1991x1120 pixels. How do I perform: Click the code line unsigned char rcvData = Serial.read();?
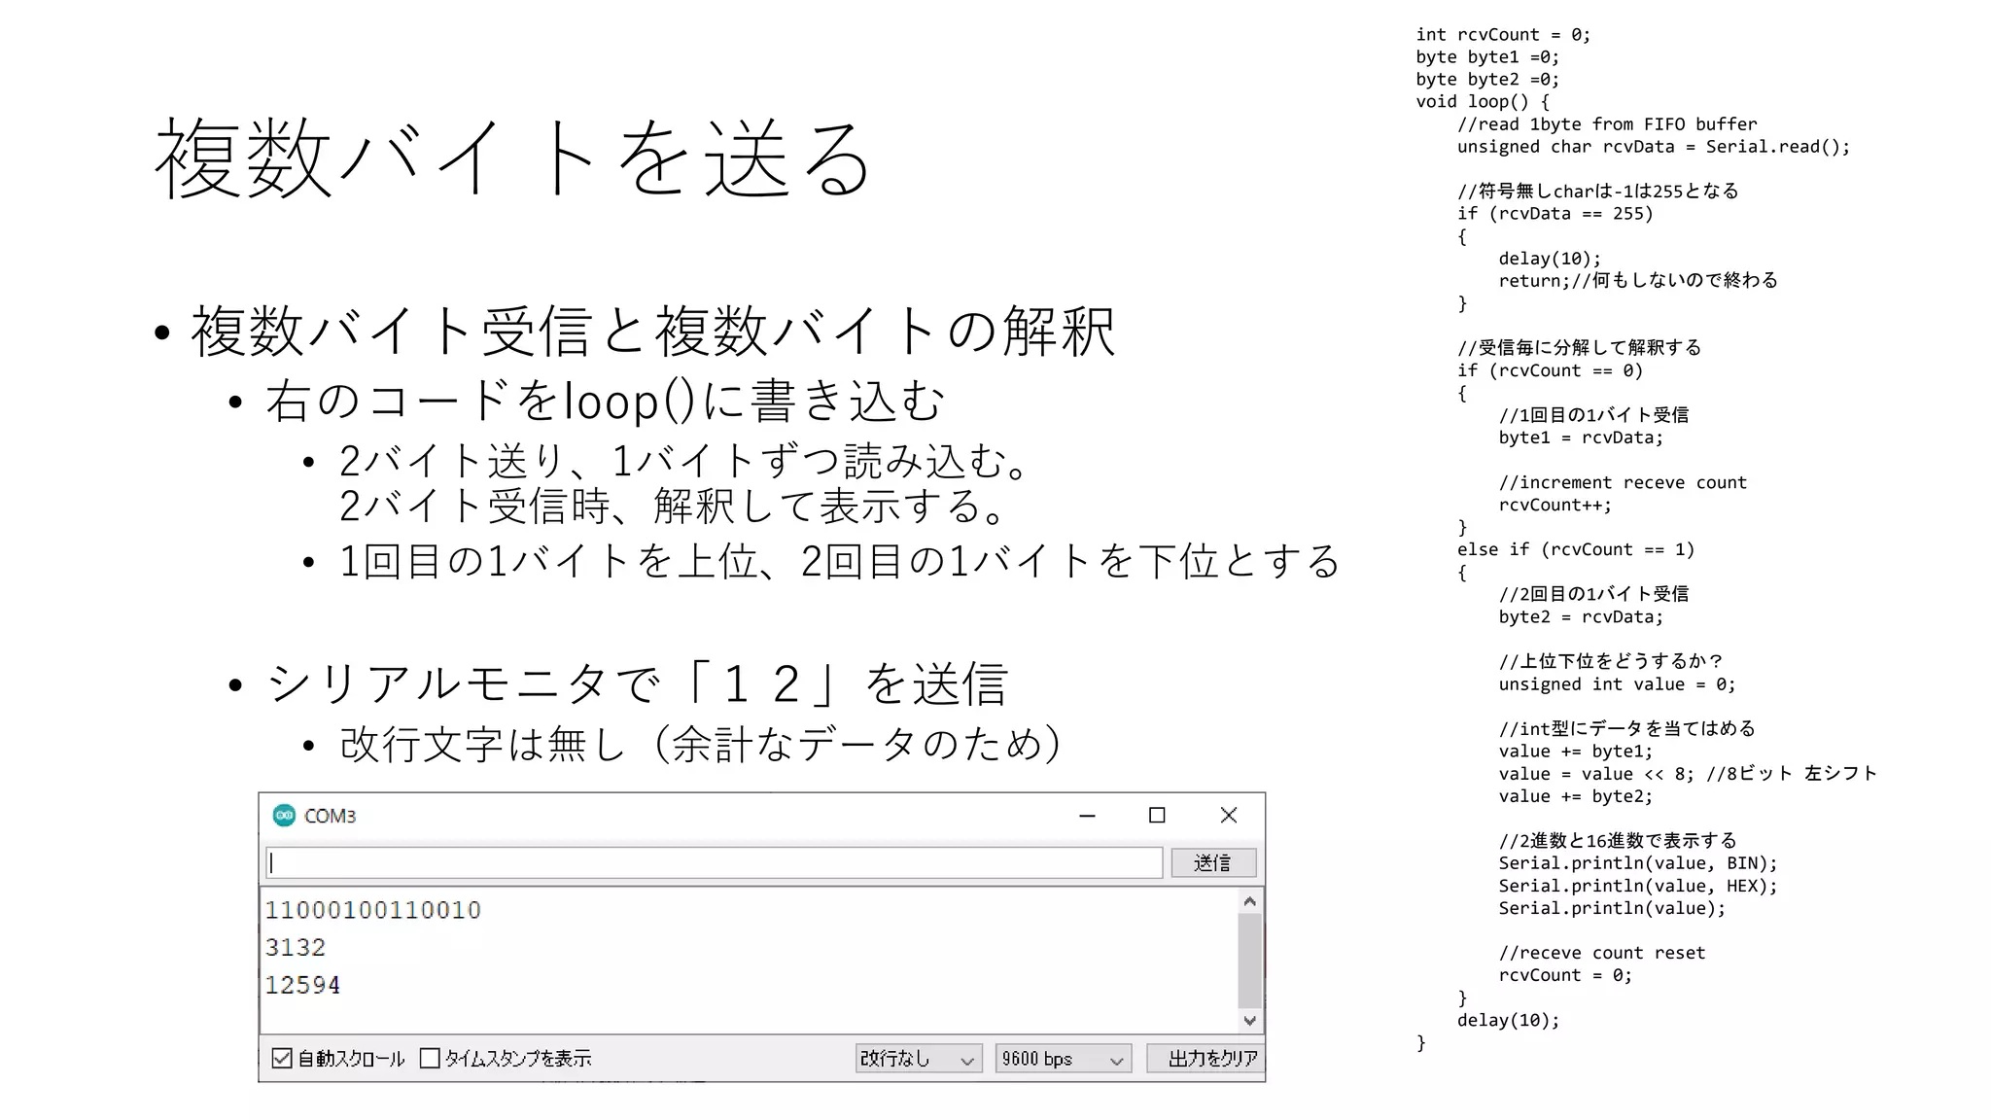click(1654, 147)
